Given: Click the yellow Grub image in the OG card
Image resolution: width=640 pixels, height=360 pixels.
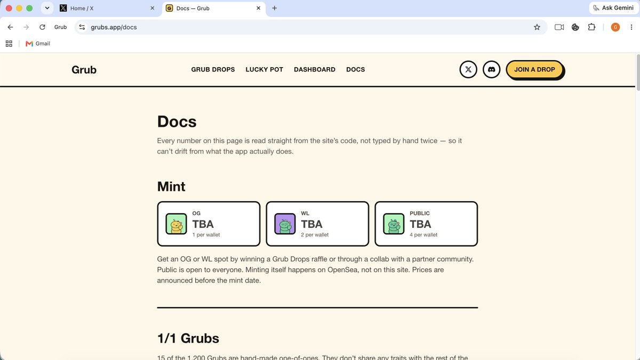Looking at the screenshot, I should pos(177,224).
